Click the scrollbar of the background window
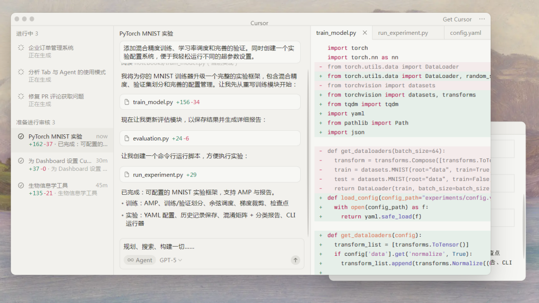 (x=524, y=227)
